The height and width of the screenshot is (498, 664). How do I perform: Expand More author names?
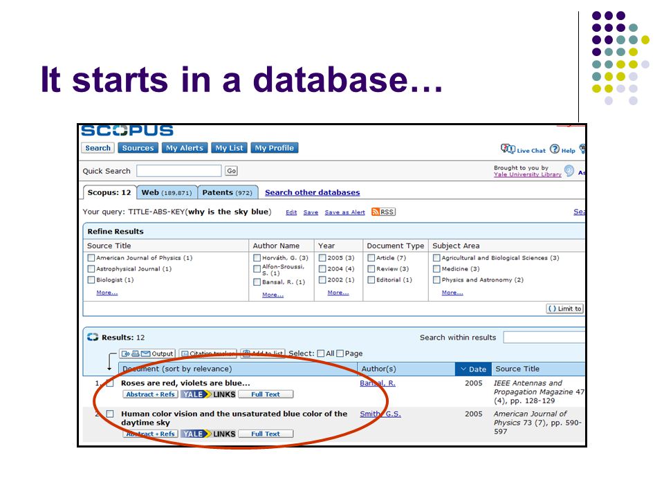[273, 295]
